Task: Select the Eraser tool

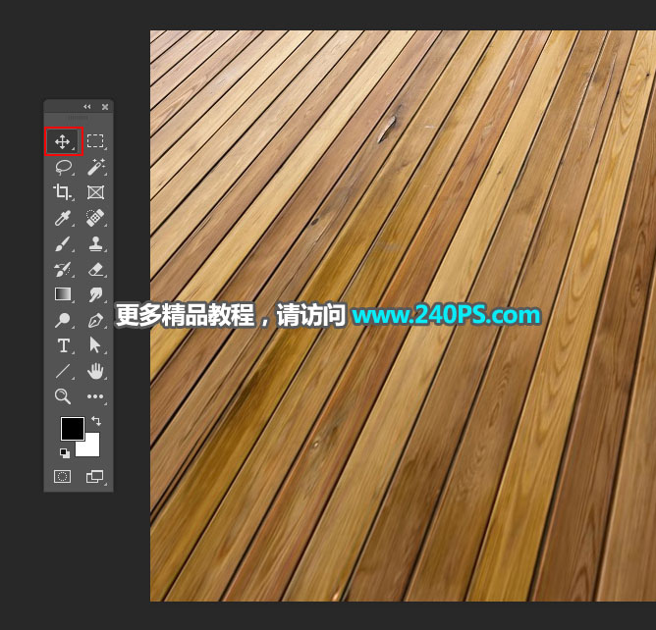Action: [95, 270]
